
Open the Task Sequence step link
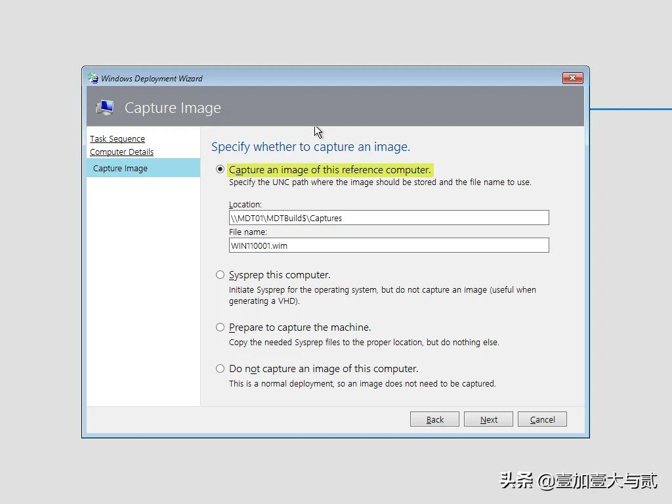point(117,139)
